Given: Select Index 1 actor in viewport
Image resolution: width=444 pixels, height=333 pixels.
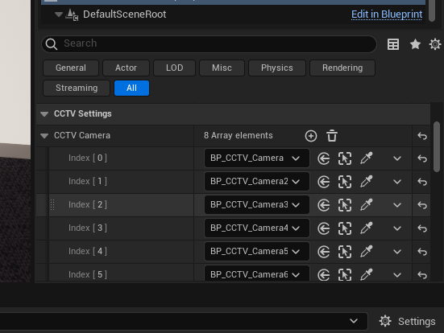Looking at the screenshot, I should (x=345, y=182).
